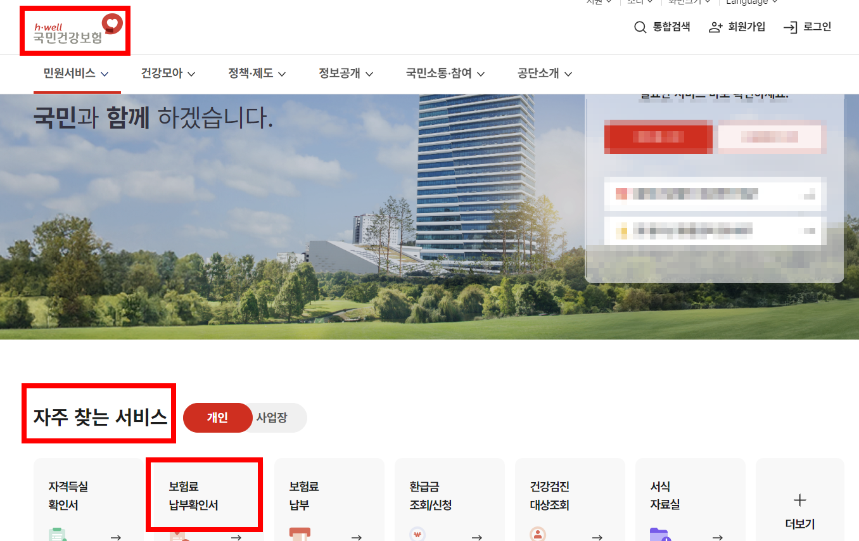
Task: Click the plus icon above 더보기
Action: coord(799,500)
